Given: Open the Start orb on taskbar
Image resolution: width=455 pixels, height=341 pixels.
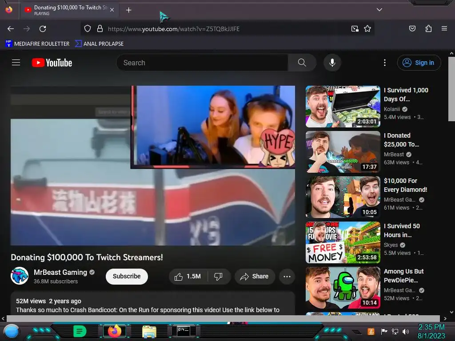Looking at the screenshot, I should (12, 331).
